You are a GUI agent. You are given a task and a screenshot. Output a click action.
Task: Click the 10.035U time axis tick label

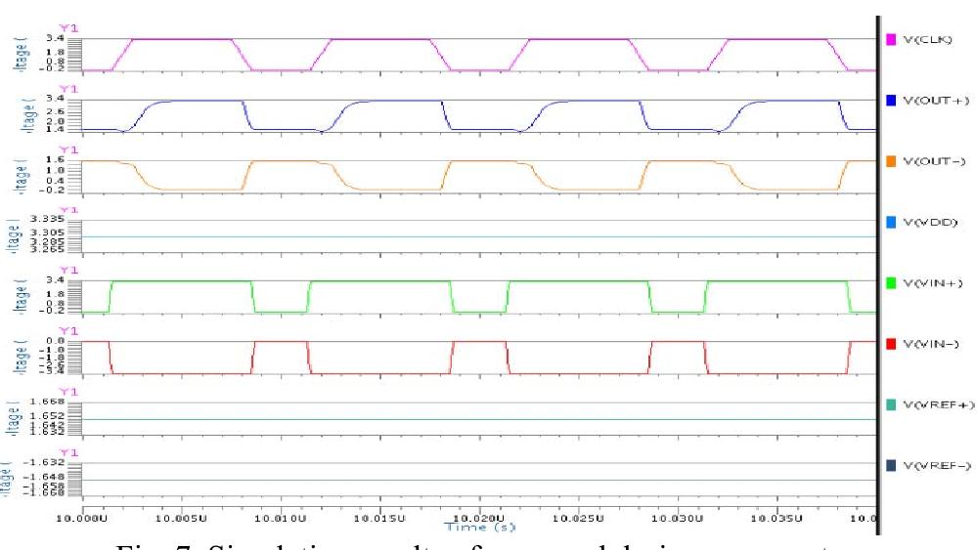(x=777, y=518)
